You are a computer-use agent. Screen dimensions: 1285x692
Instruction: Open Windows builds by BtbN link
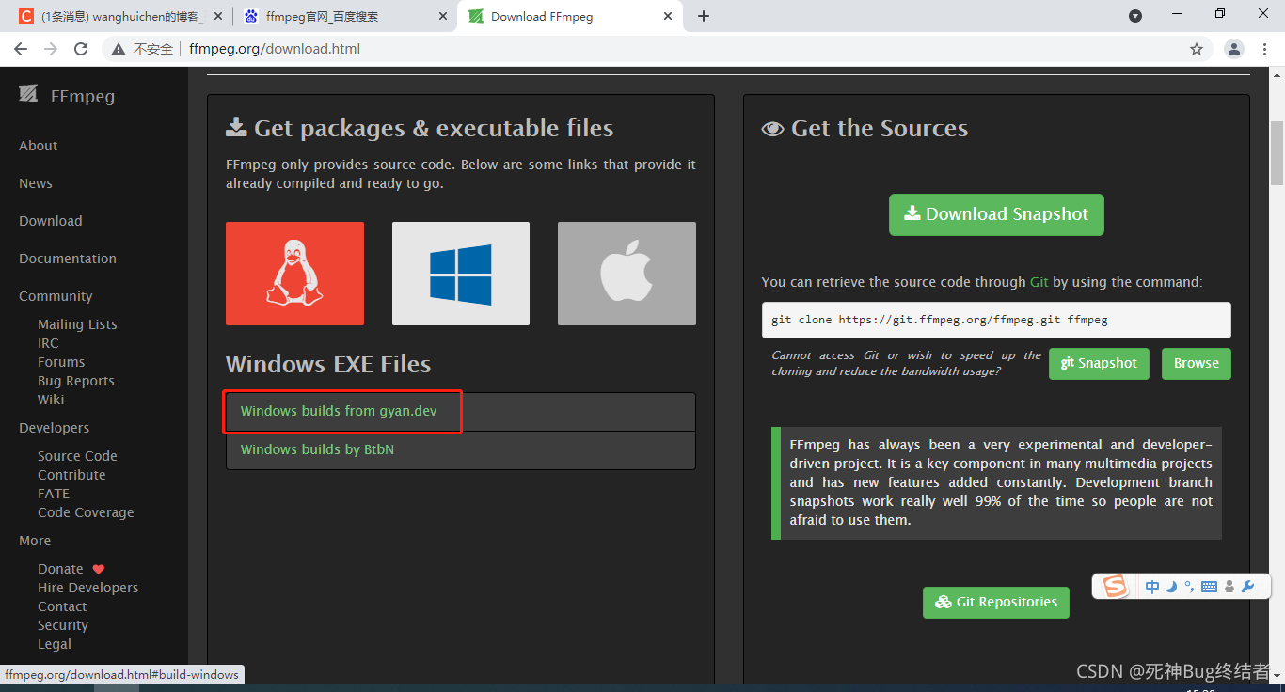317,449
